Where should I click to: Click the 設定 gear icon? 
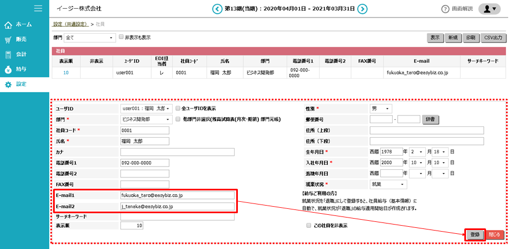click(x=8, y=85)
